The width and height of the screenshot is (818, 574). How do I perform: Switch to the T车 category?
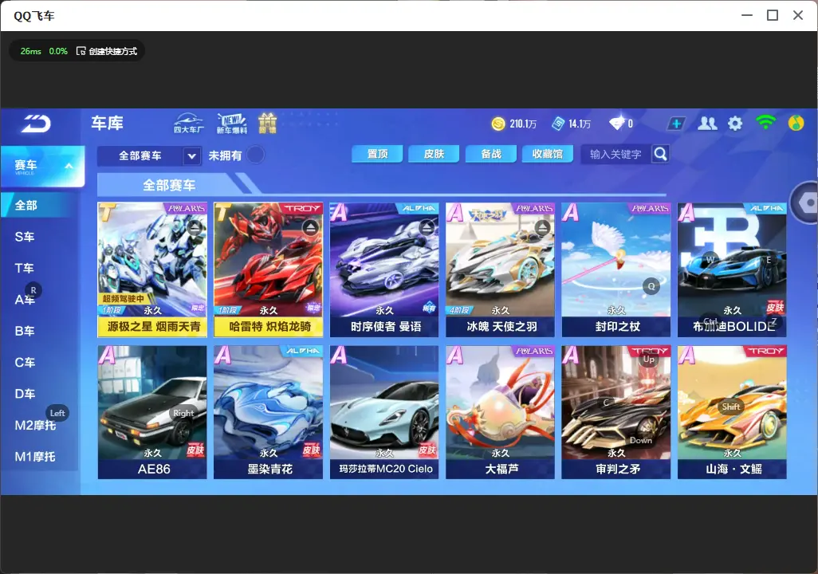(25, 268)
